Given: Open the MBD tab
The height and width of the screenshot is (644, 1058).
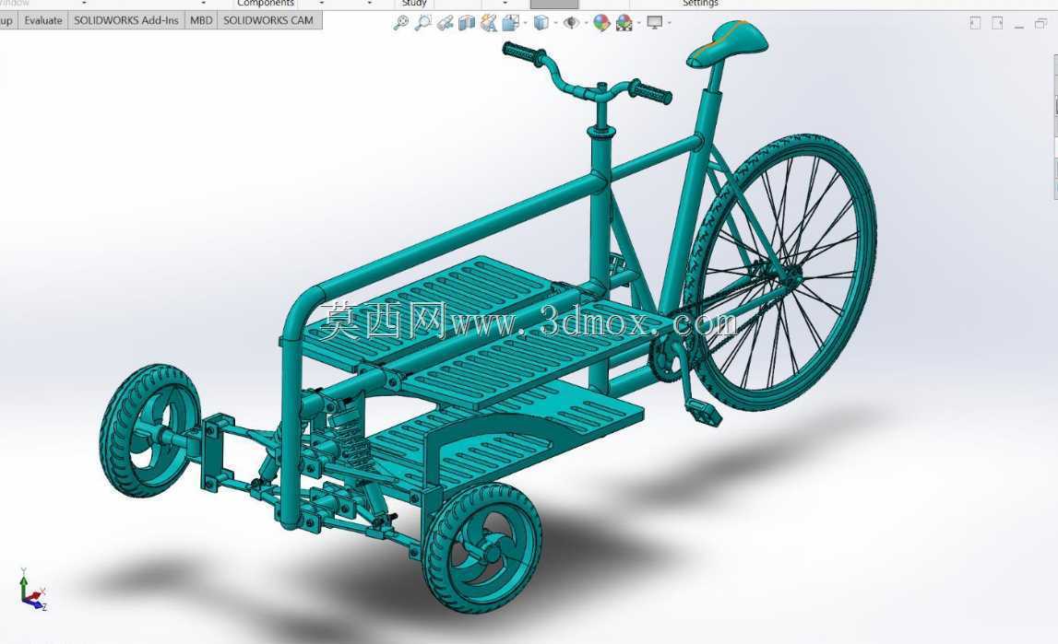Looking at the screenshot, I should (201, 21).
